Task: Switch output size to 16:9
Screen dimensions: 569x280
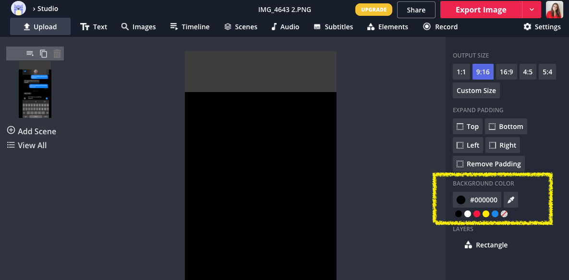Action: pos(506,72)
